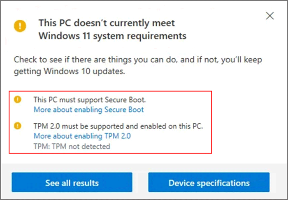The height and width of the screenshot is (200, 288).
Task: Click "TPM 2.0 must be supported and enabled" text
Action: tap(118, 125)
